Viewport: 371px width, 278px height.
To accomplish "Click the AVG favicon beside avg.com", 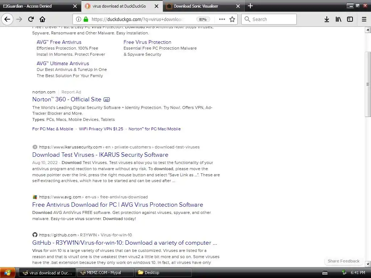I will (35, 197).
